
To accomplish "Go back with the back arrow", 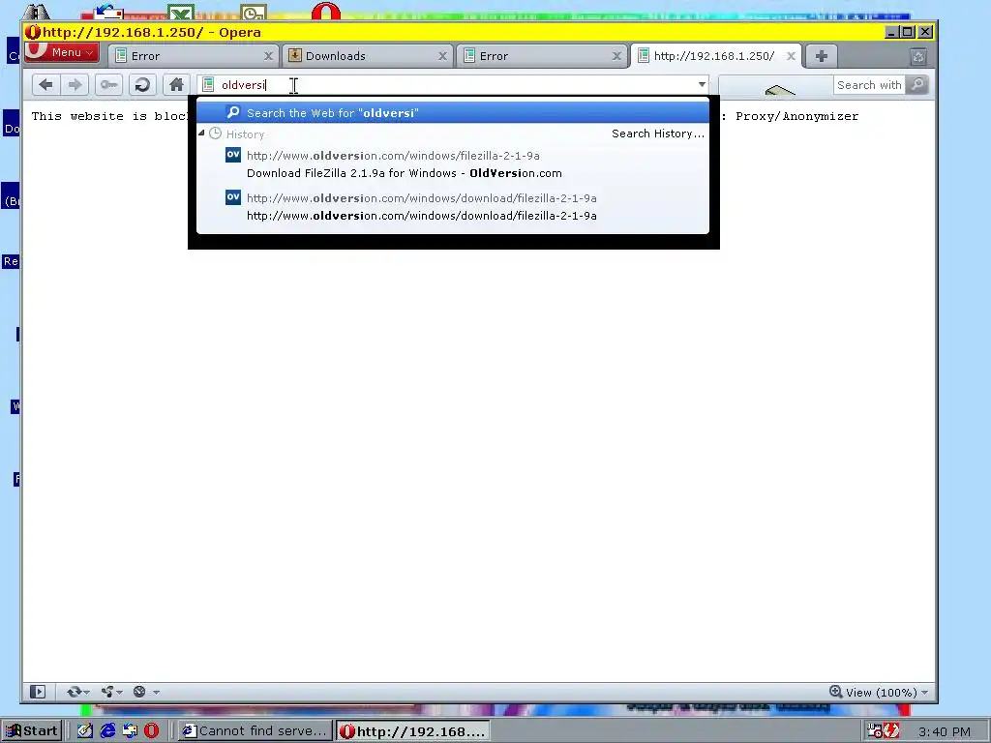I will pyautogui.click(x=45, y=85).
